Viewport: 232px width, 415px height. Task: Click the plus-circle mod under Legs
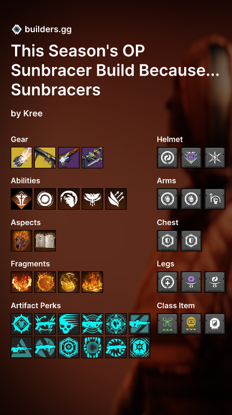[168, 282]
